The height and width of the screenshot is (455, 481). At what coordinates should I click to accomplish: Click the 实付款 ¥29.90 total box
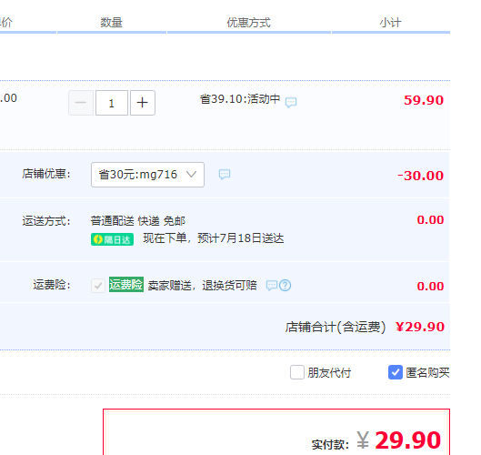click(x=276, y=432)
